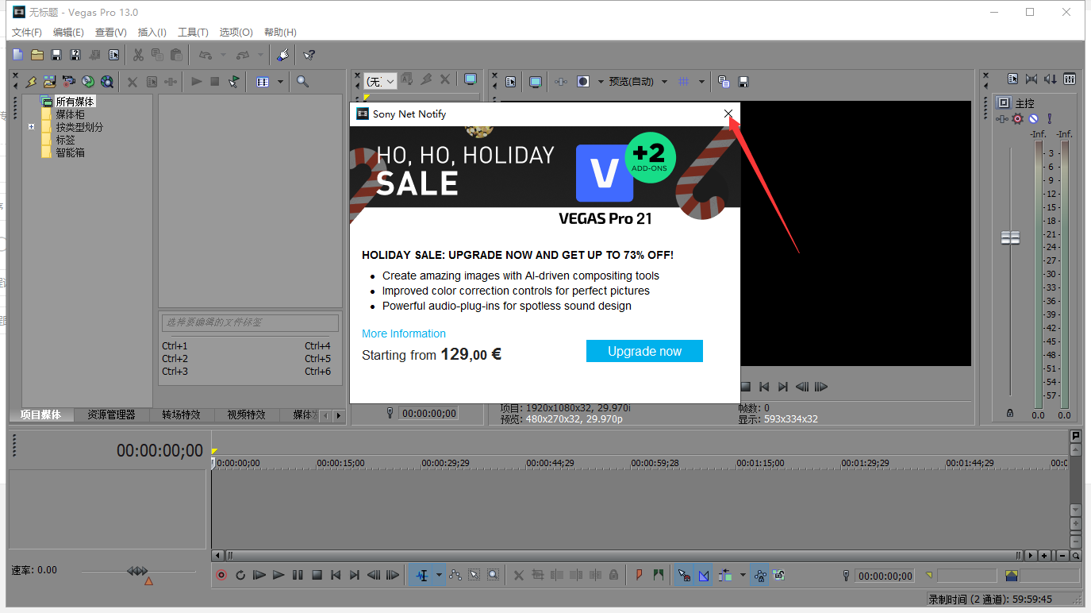Open the 帮助(H) menu

280,33
